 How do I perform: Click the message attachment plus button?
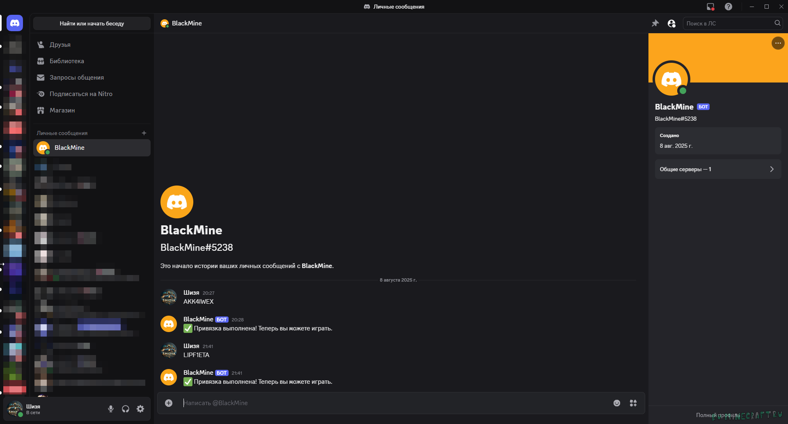[x=169, y=403]
